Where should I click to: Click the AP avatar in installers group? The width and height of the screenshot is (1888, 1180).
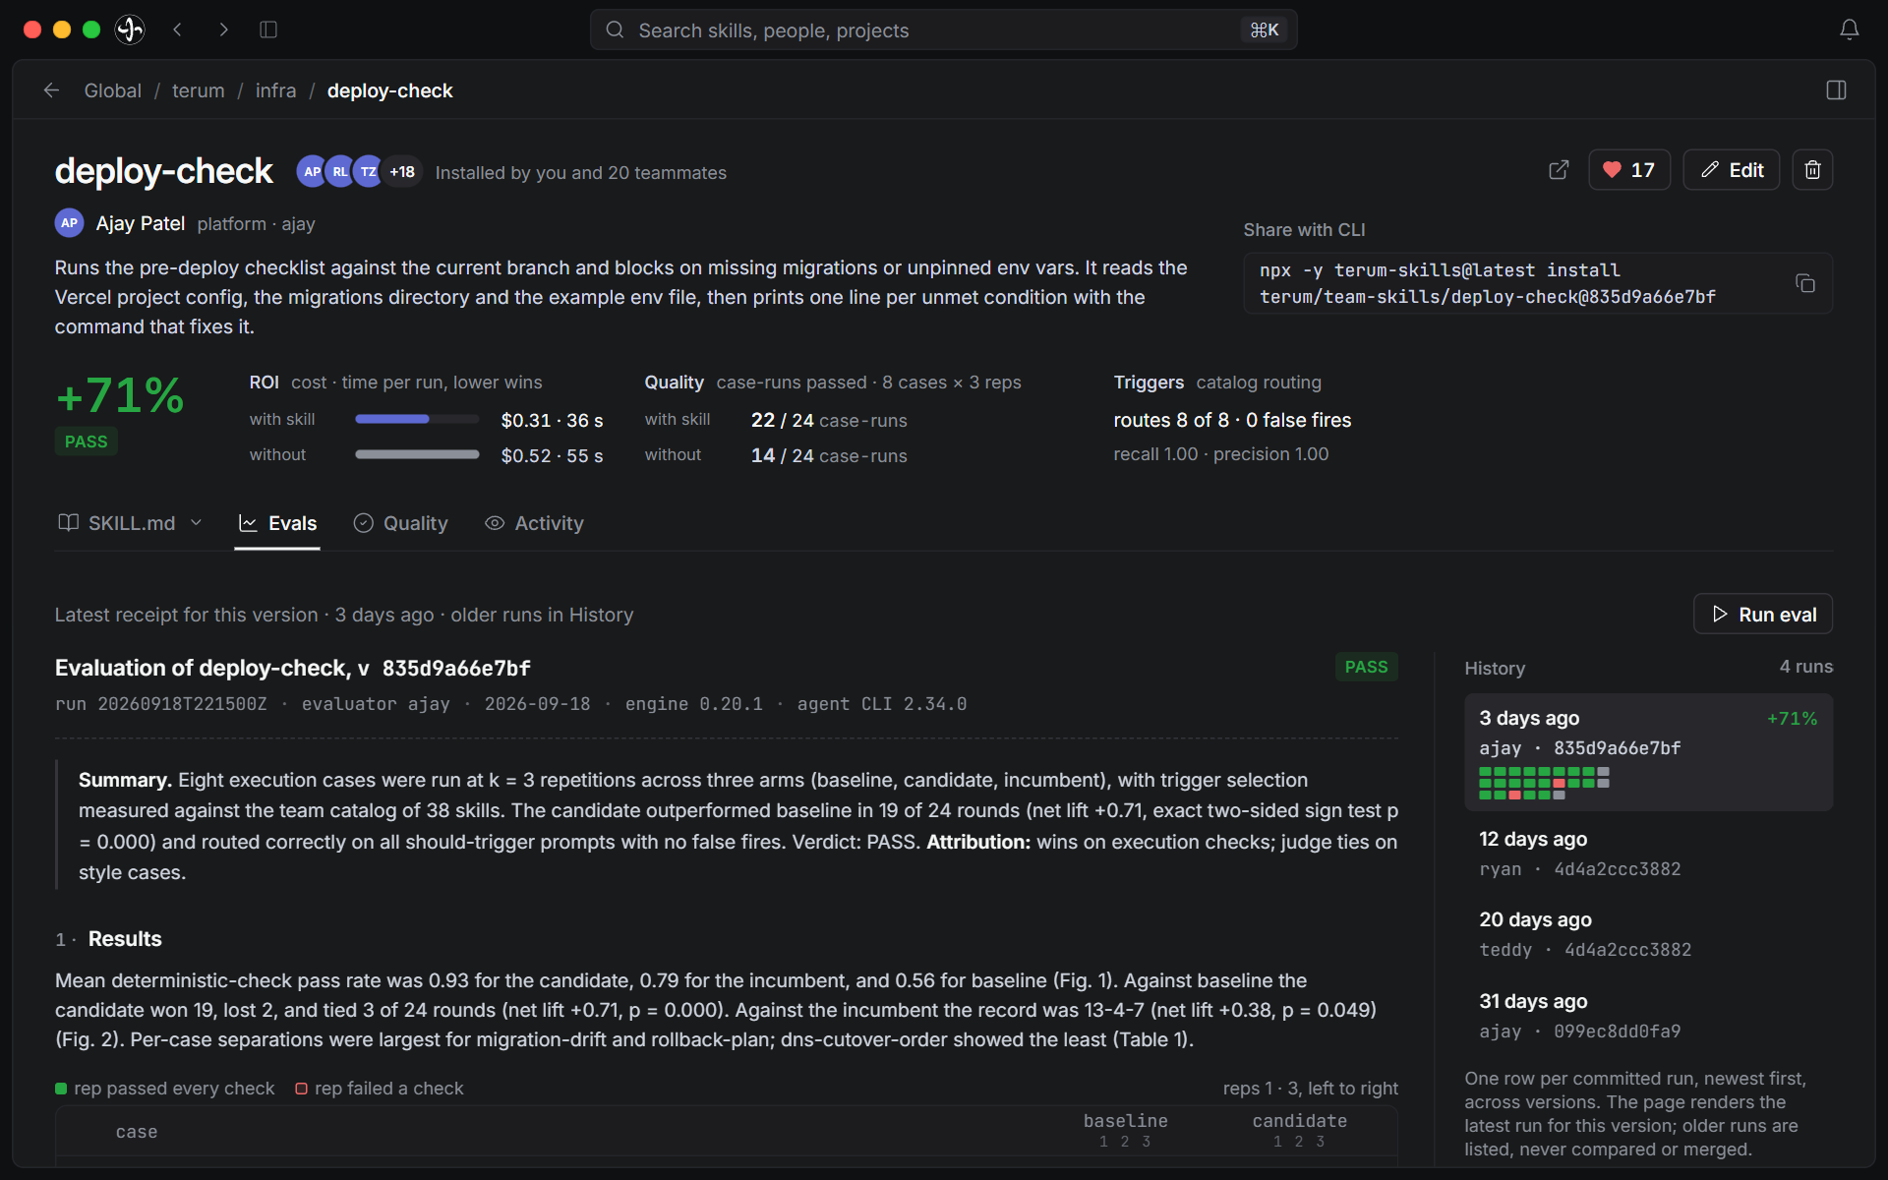pyautogui.click(x=312, y=171)
